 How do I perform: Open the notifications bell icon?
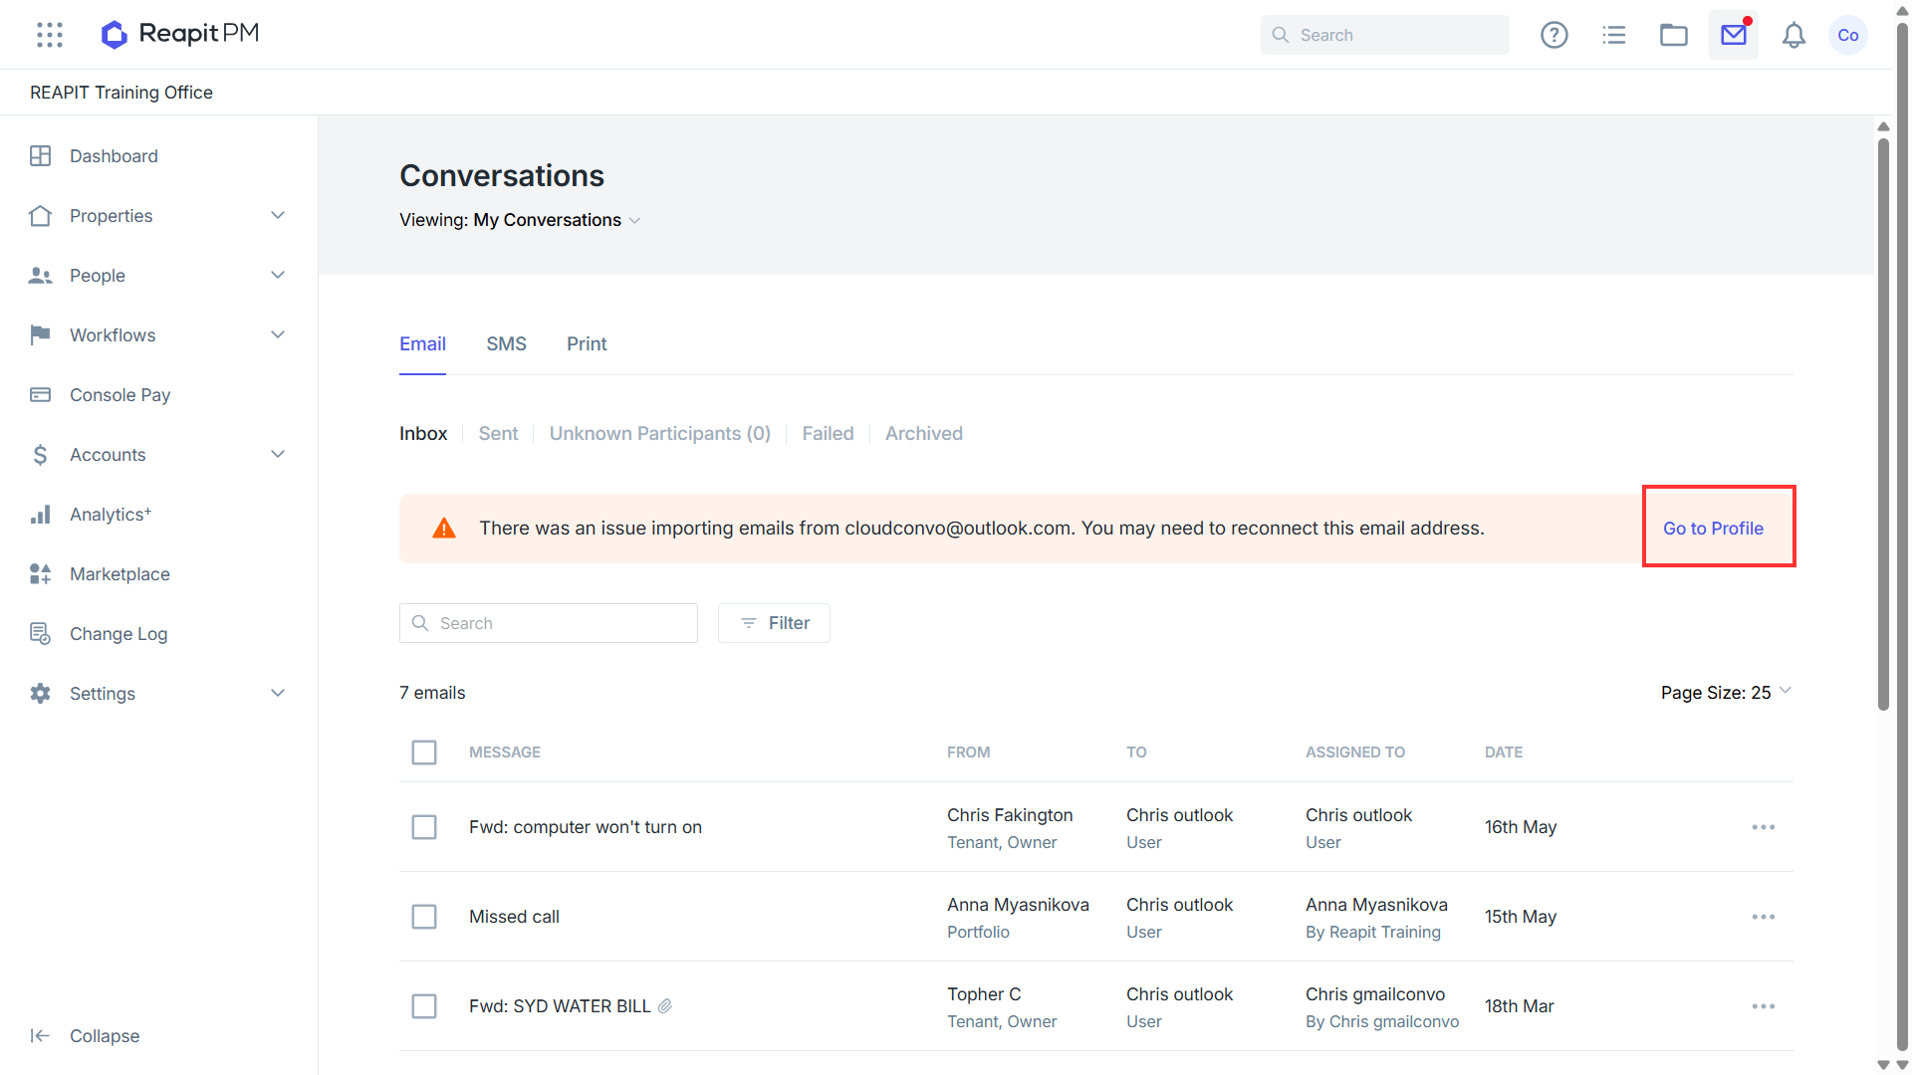click(1793, 35)
